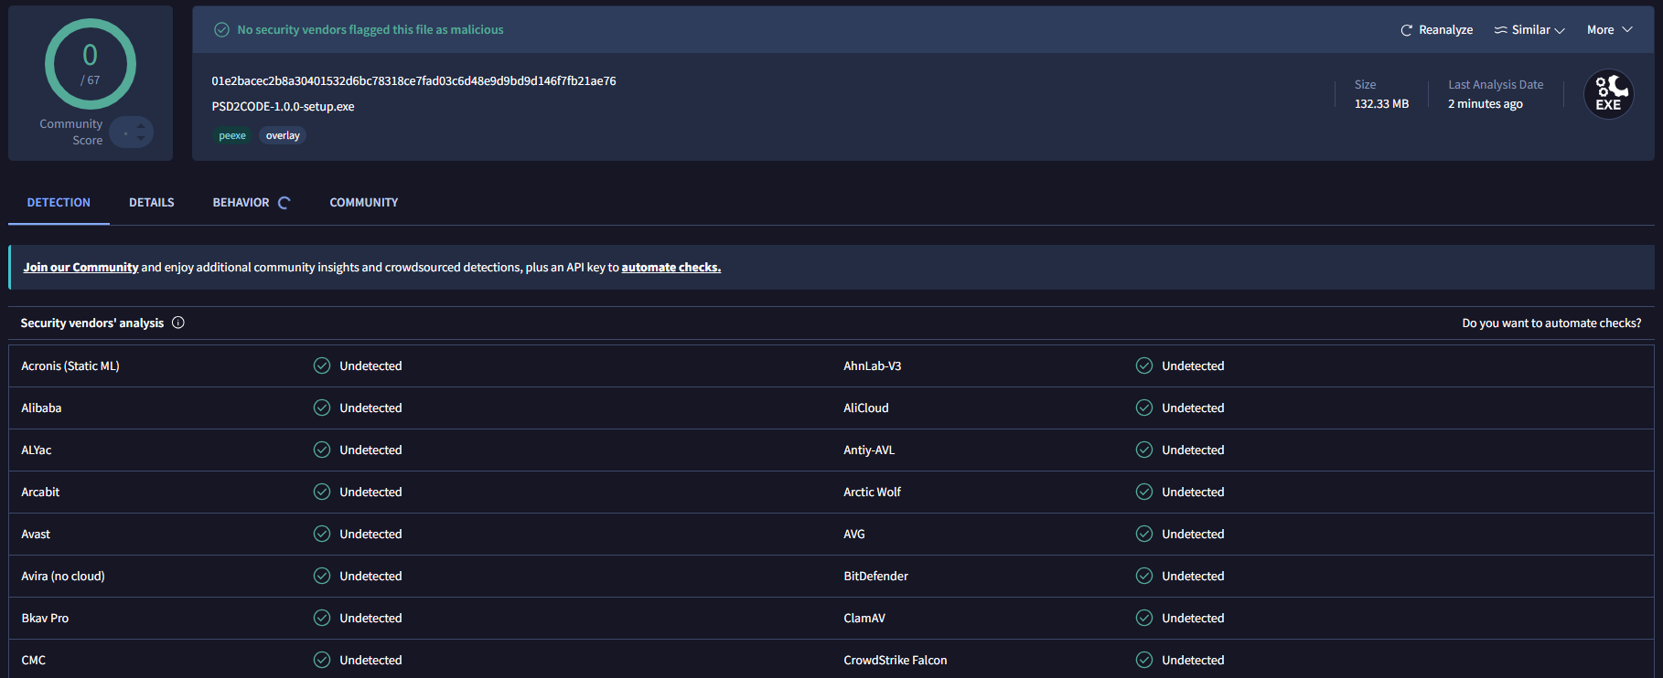
Task: Toggle the Community Score vote control
Action: point(132,132)
